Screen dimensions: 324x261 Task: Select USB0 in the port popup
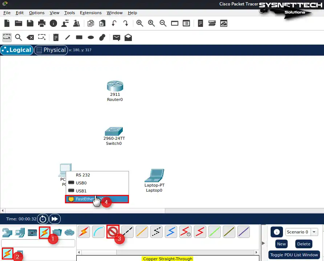[97, 183]
